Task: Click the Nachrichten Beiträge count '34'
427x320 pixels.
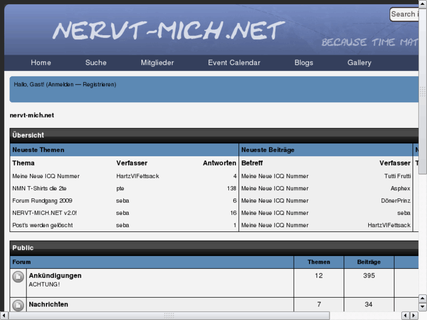Action: [369, 304]
